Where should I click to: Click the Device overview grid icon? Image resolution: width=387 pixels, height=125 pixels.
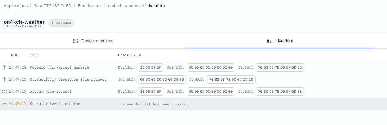point(75,41)
